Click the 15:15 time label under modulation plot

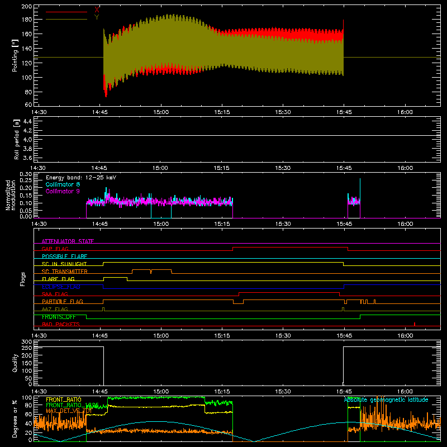[x=222, y=224]
